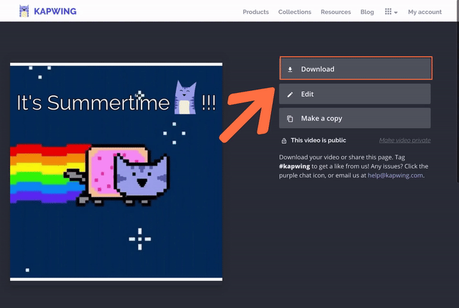Click the pencil edit icon

(290, 94)
